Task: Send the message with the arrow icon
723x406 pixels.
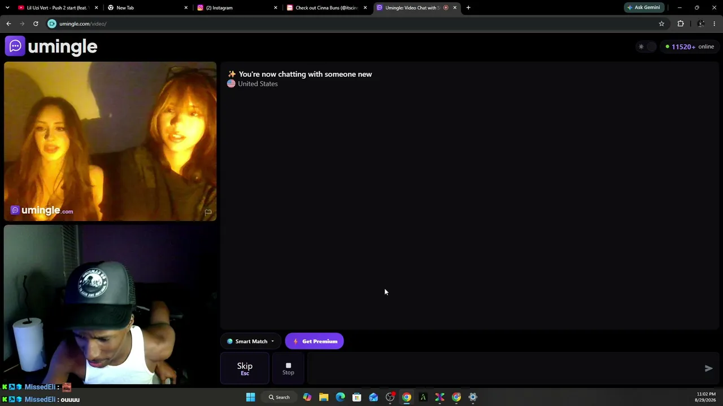Action: coord(708,368)
